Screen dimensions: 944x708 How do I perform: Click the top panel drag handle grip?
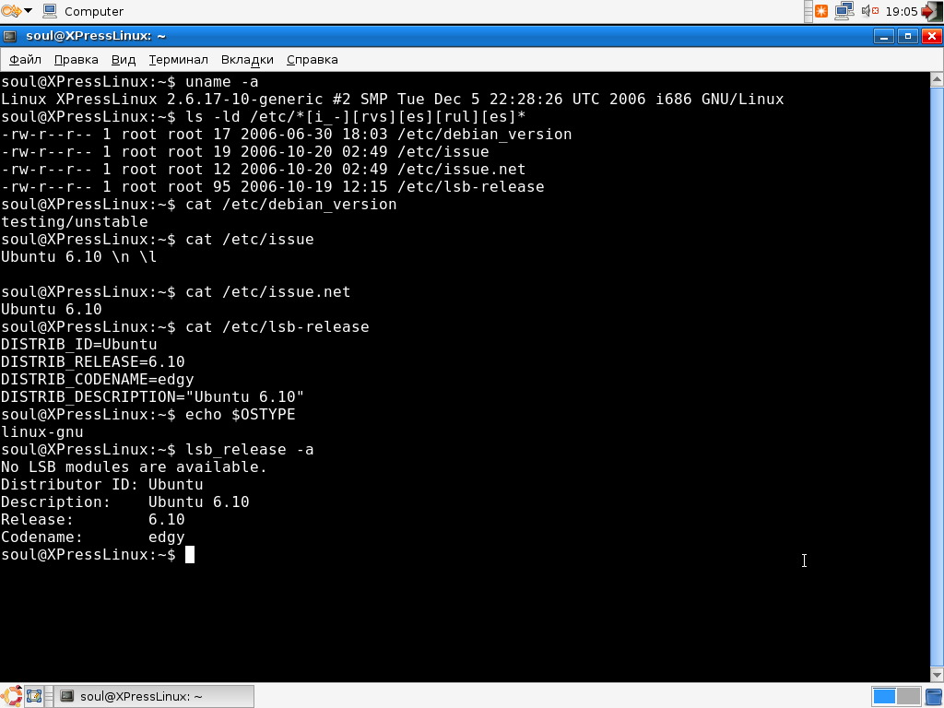(808, 11)
